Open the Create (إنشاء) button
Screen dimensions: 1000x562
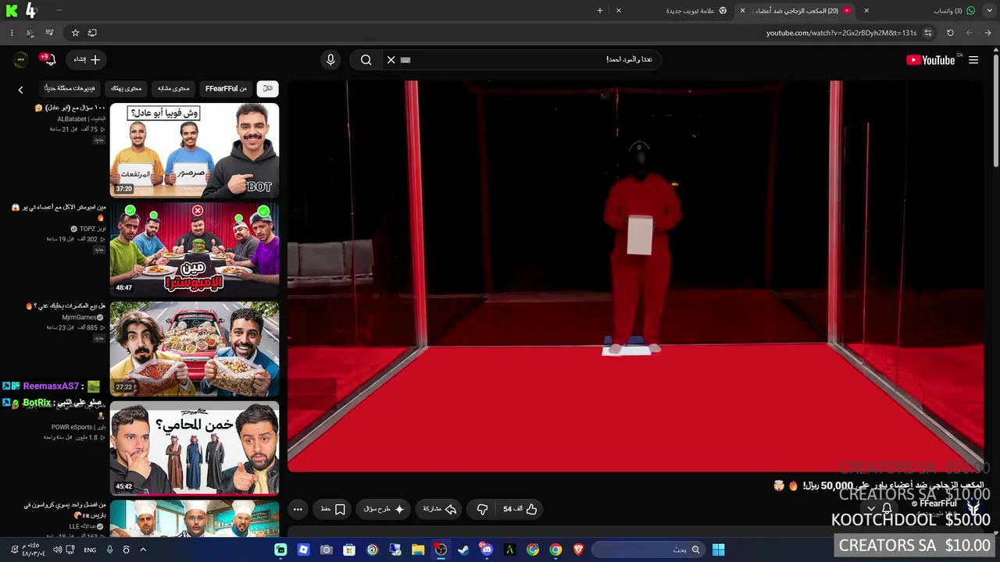(x=87, y=59)
